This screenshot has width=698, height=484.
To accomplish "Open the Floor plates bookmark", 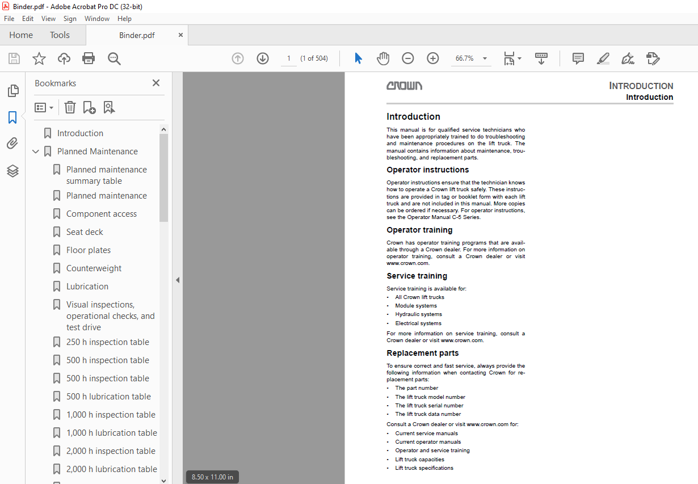I will 89,250.
